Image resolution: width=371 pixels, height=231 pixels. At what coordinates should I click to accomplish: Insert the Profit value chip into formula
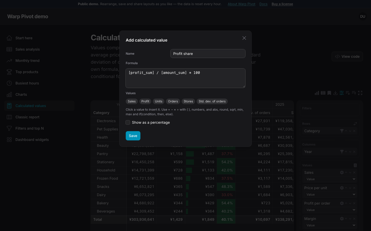tap(145, 101)
